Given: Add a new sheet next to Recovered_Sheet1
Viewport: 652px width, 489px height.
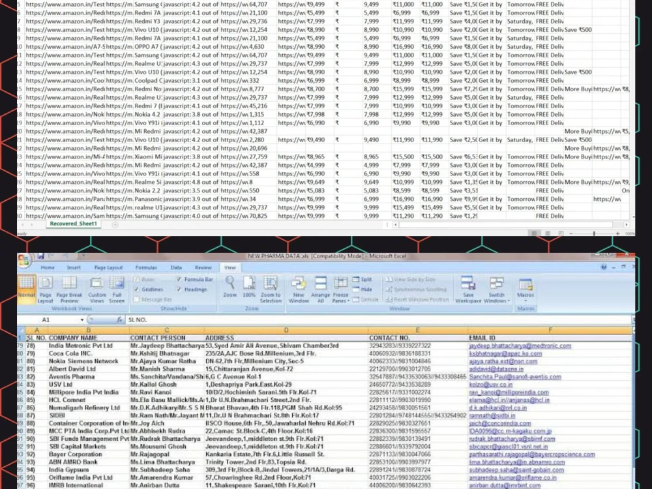Looking at the screenshot, I should tap(115, 224).
